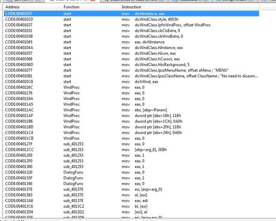Select instruction 'ds:WndClass.style, 4003h'
This screenshot has width=276, height=221.
pos(157,19)
